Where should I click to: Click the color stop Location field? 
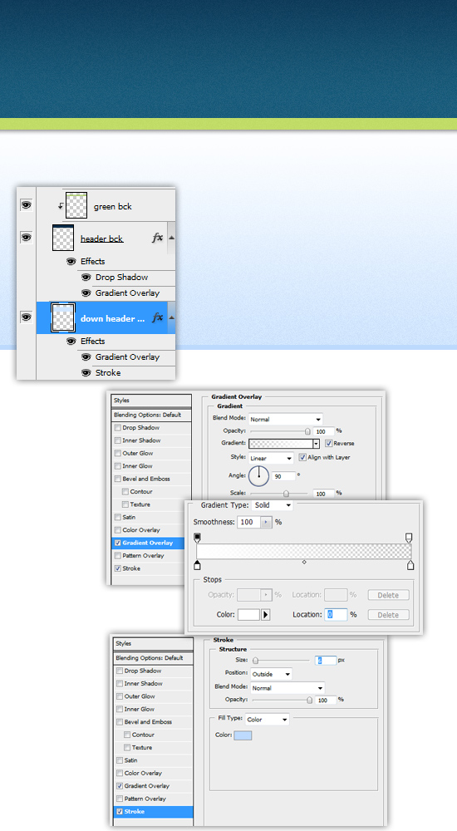[337, 615]
